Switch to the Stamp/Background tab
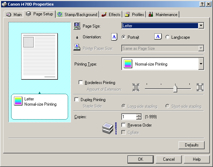This screenshot has height=167, width=213. 77,14
